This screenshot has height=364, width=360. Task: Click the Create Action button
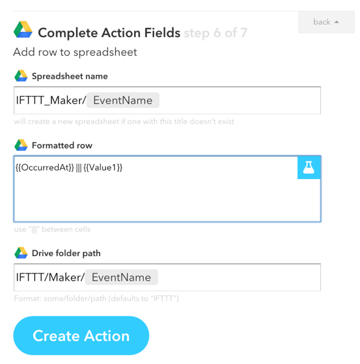81,335
